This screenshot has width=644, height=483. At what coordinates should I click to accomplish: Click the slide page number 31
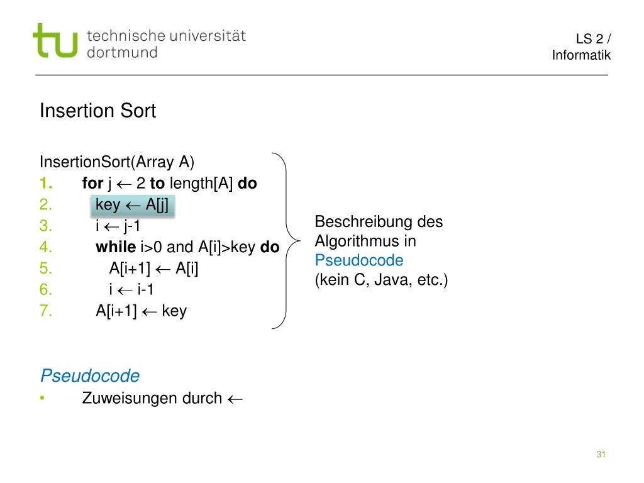pyautogui.click(x=601, y=454)
